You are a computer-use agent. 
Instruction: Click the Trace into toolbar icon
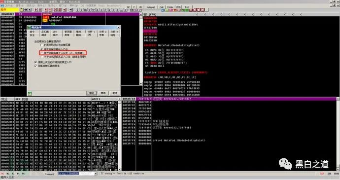55,10
